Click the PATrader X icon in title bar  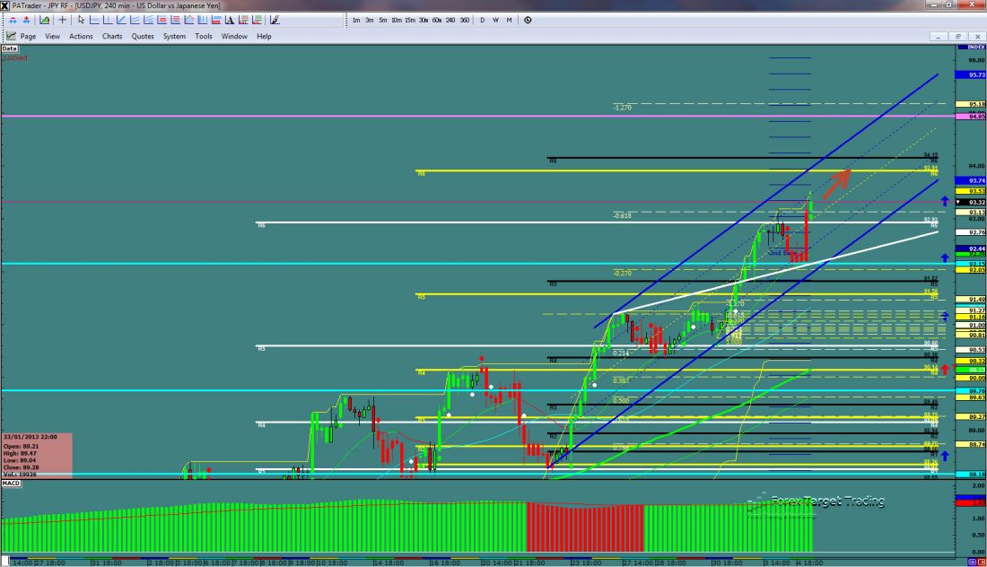[6, 6]
